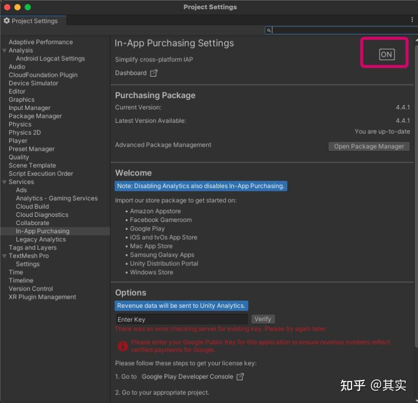Collapse the Analysis tree section
This screenshot has width=418, height=403.
(4, 50)
